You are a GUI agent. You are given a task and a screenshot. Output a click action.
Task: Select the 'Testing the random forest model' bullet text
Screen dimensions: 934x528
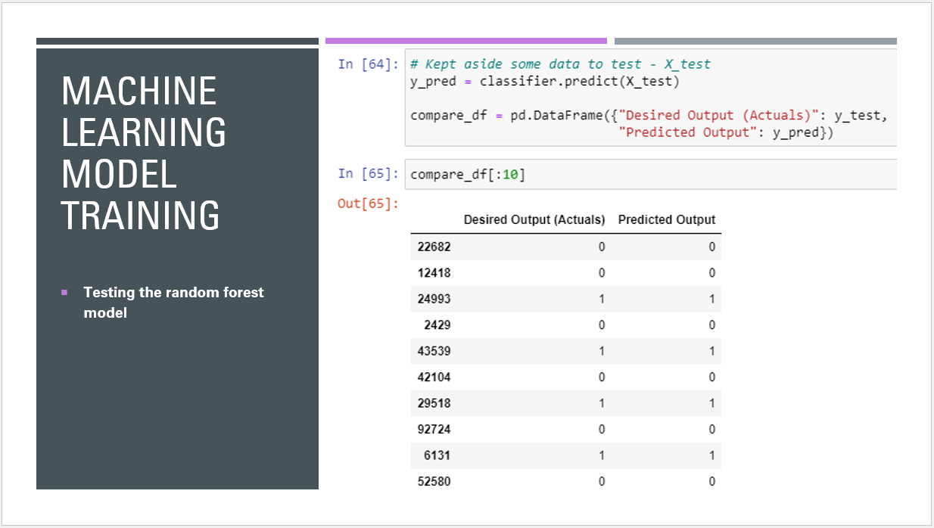(x=173, y=303)
